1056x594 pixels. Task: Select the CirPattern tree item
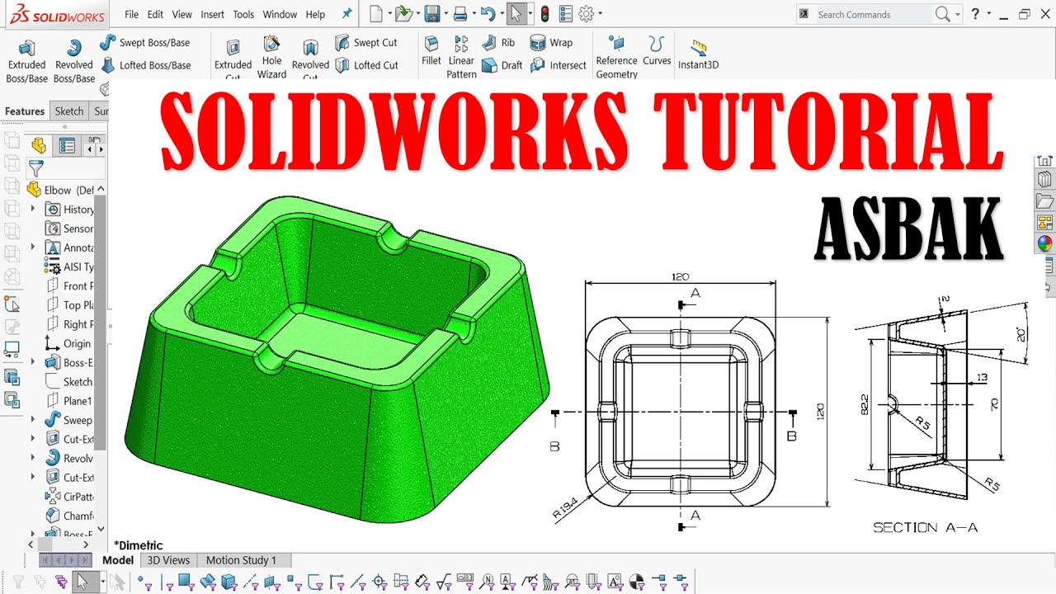[69, 497]
